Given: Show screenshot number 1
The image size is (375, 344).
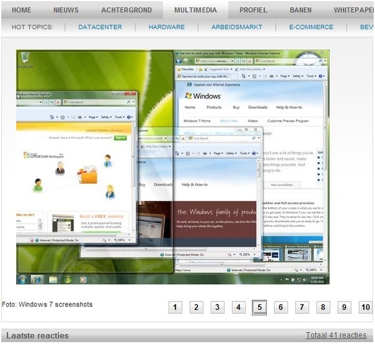Looking at the screenshot, I should [x=175, y=307].
